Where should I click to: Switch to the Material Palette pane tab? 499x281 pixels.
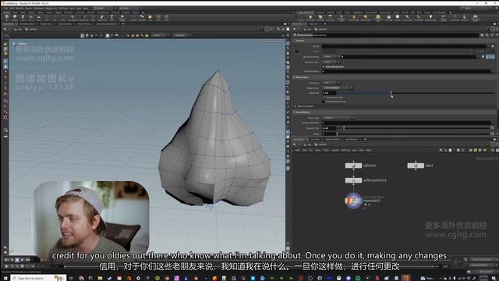click(332, 139)
